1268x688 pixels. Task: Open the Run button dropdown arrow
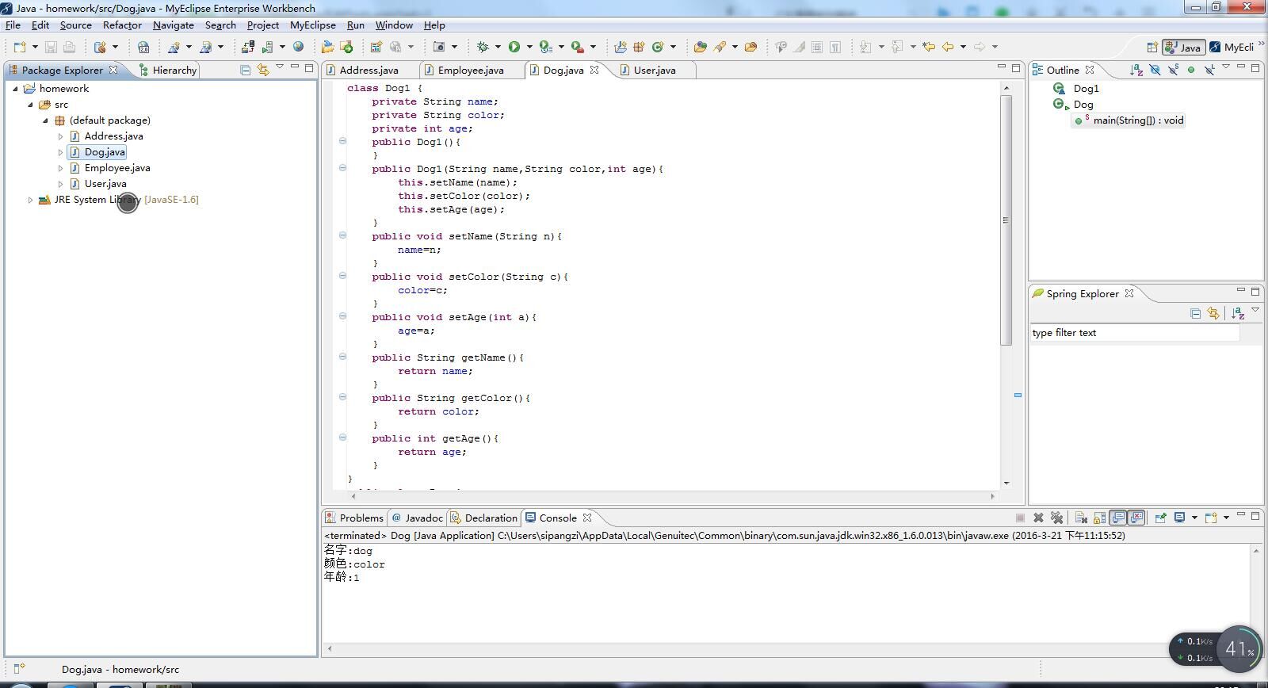click(529, 47)
